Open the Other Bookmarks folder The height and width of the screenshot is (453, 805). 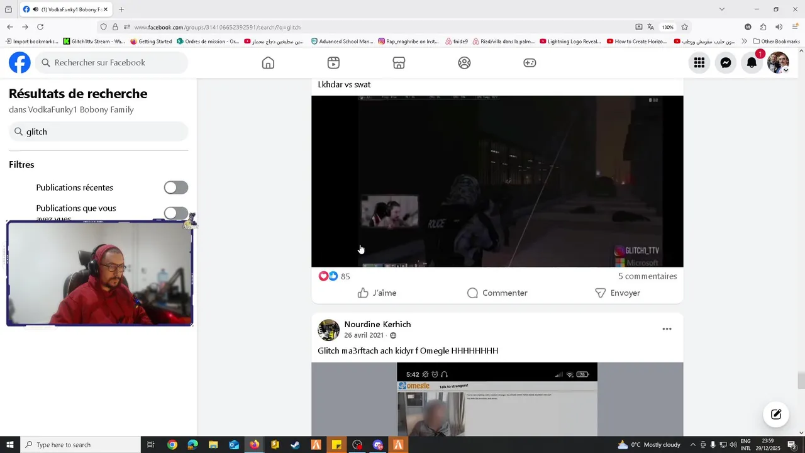tap(777, 42)
